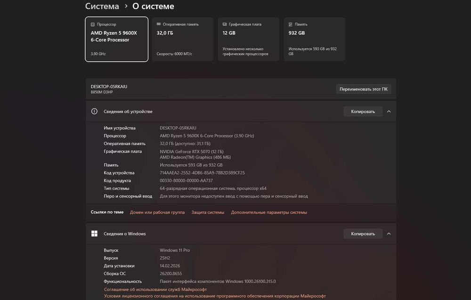The height and width of the screenshot is (300, 471).
Task: Click the processor chip icon on the Процессор card
Action: click(x=93, y=24)
